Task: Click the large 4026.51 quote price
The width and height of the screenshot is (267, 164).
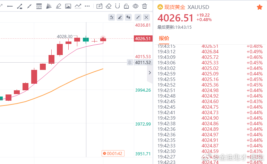Action: (175, 18)
